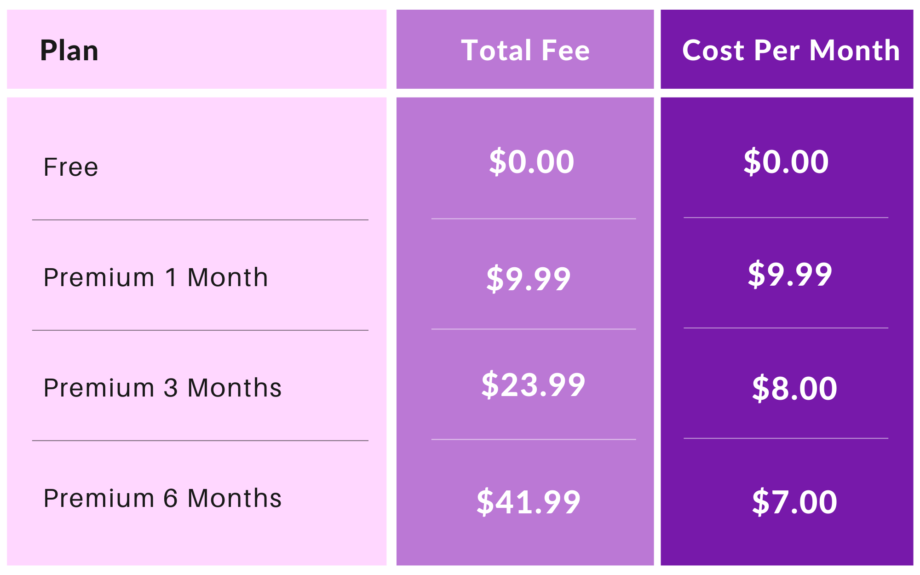
Task: Click the $23.99 total fee value
Action: click(533, 385)
